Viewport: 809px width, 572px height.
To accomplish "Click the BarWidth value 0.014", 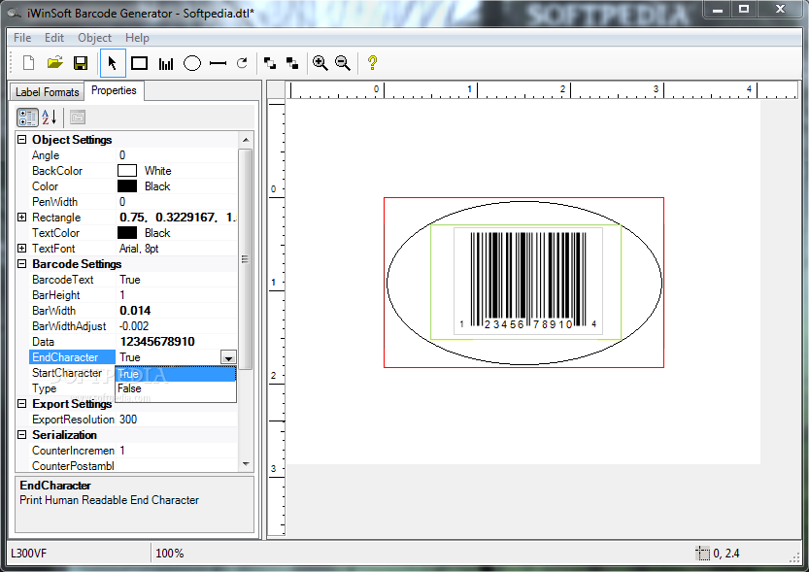I will (x=135, y=311).
